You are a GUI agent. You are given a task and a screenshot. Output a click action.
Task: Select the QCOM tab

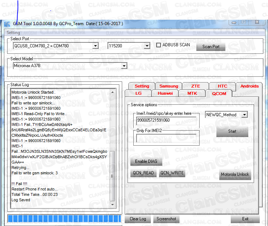pos(219,93)
